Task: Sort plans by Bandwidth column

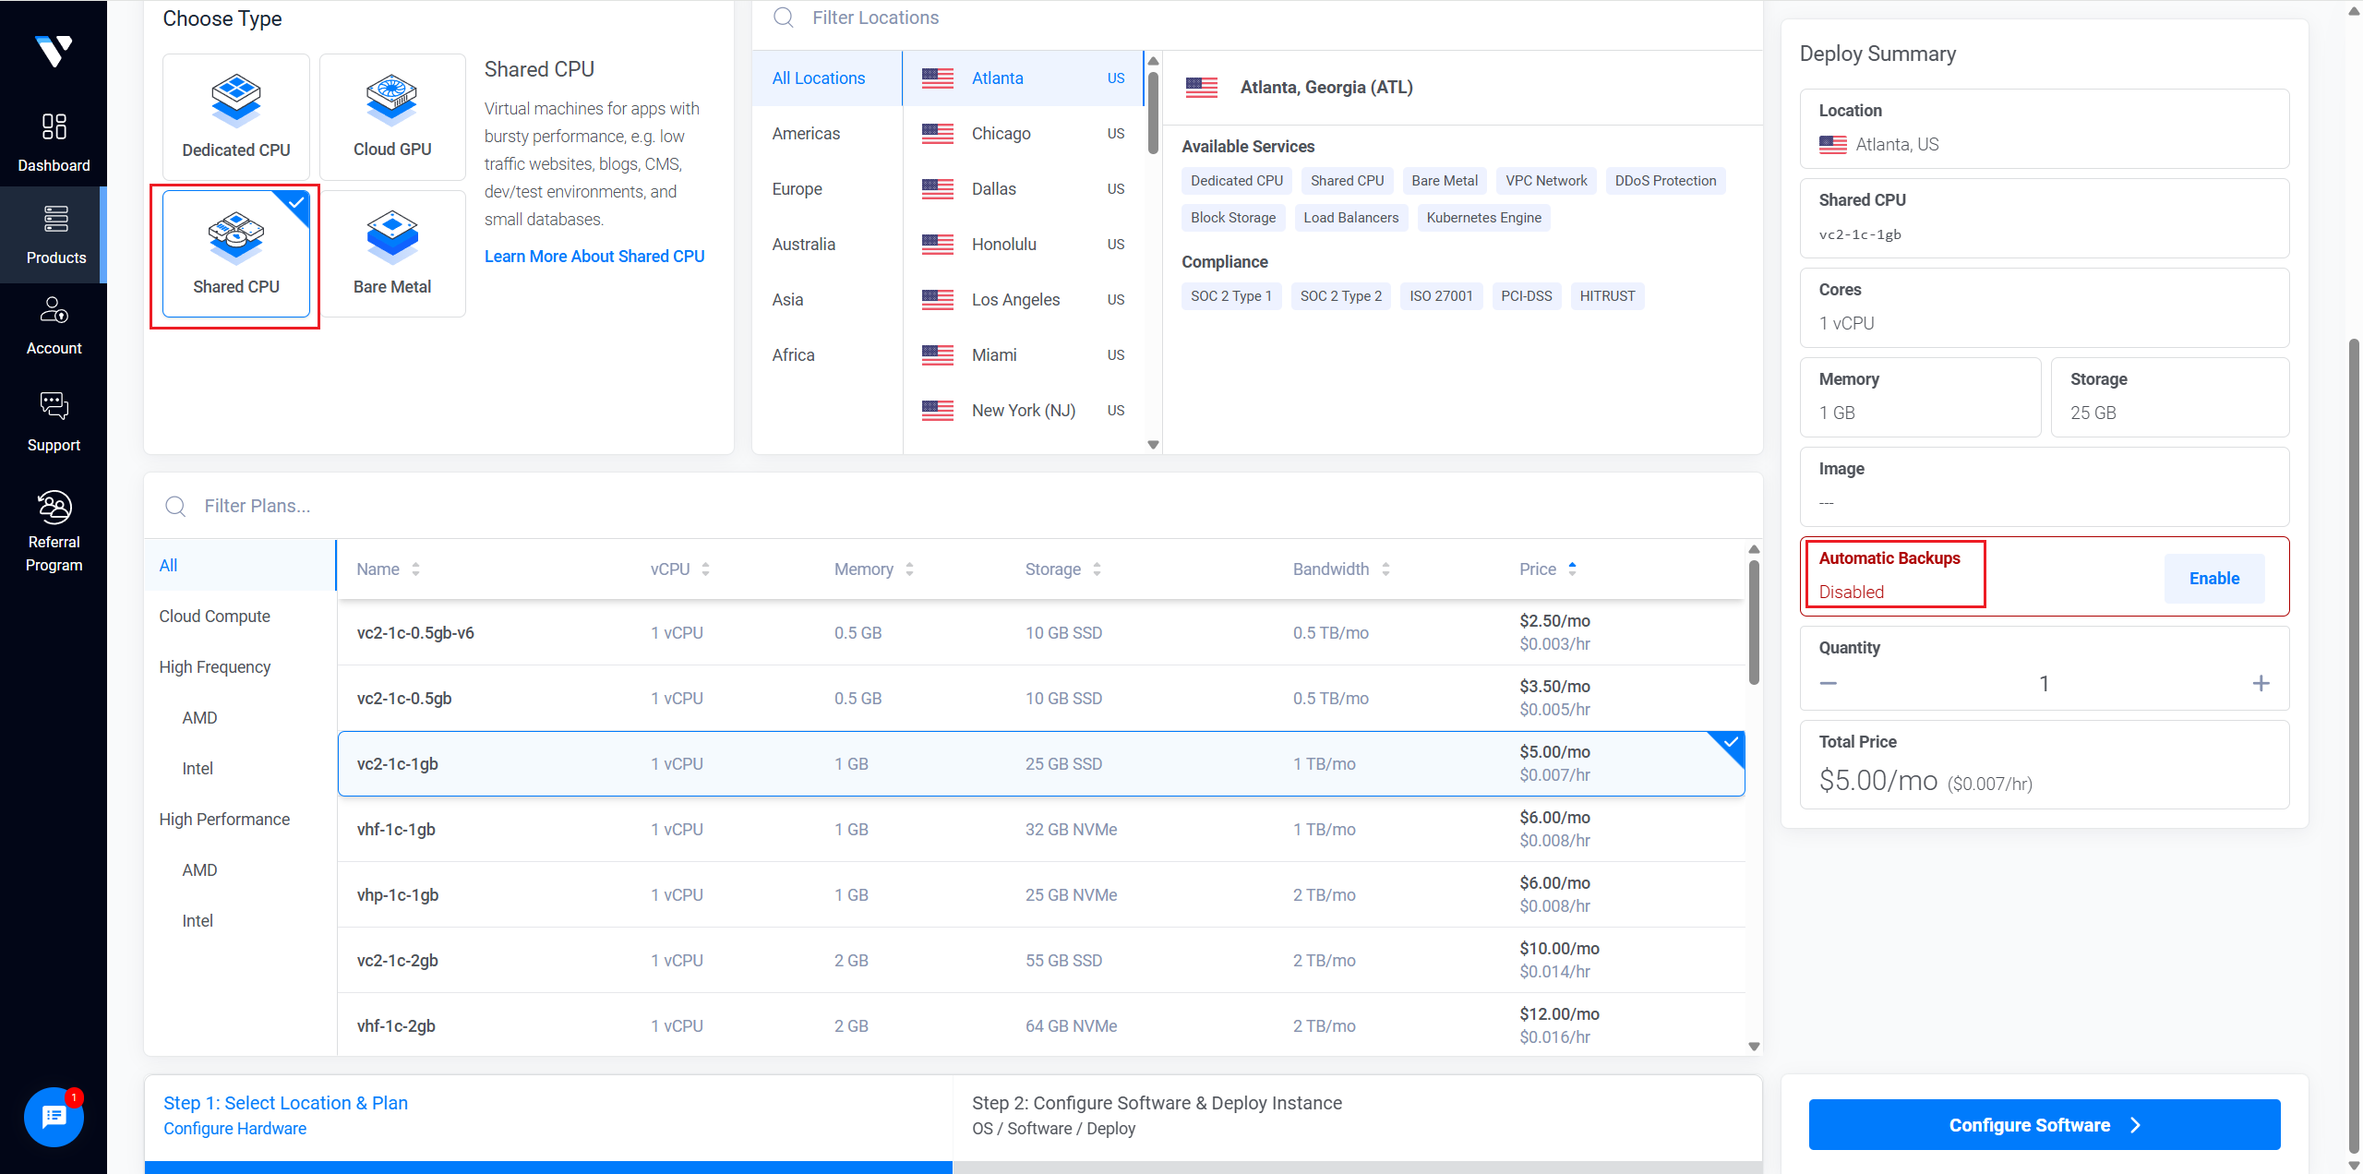Action: [1341, 569]
